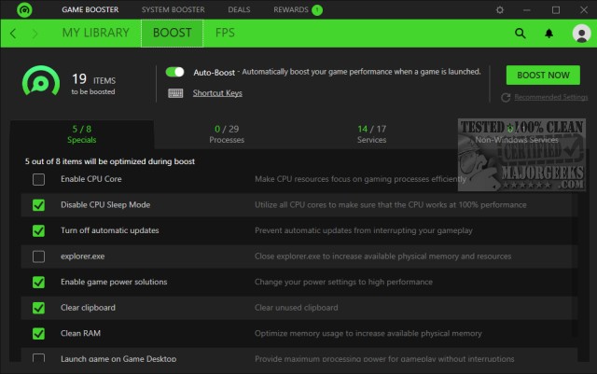Click the Recommended Settings link
The image size is (597, 374).
click(x=551, y=97)
